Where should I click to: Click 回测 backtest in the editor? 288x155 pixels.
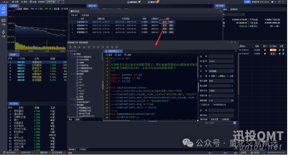point(128,55)
